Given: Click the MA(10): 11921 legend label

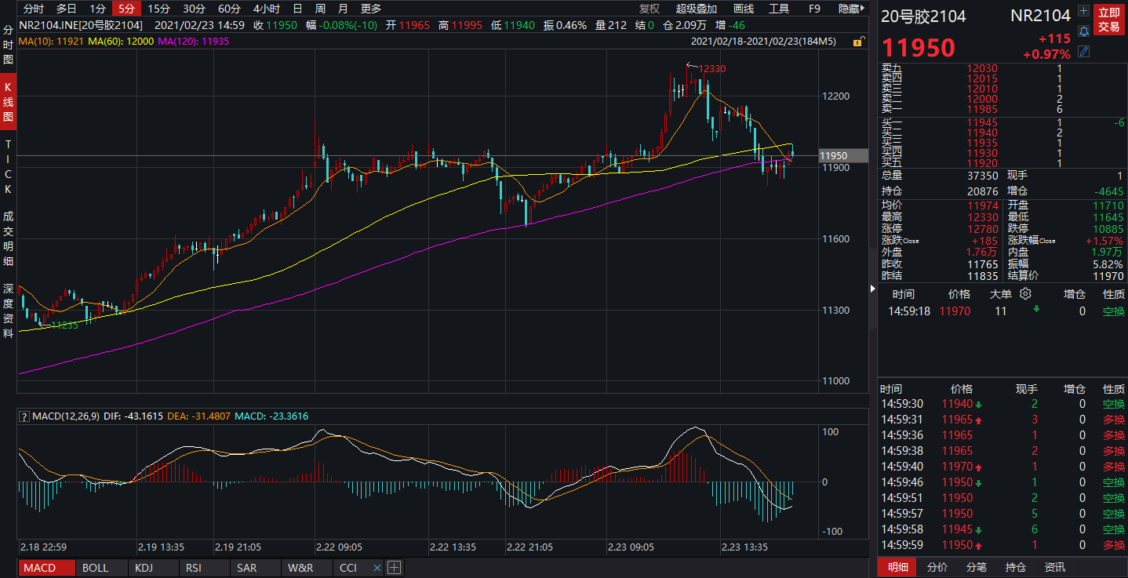Looking at the screenshot, I should (52, 41).
